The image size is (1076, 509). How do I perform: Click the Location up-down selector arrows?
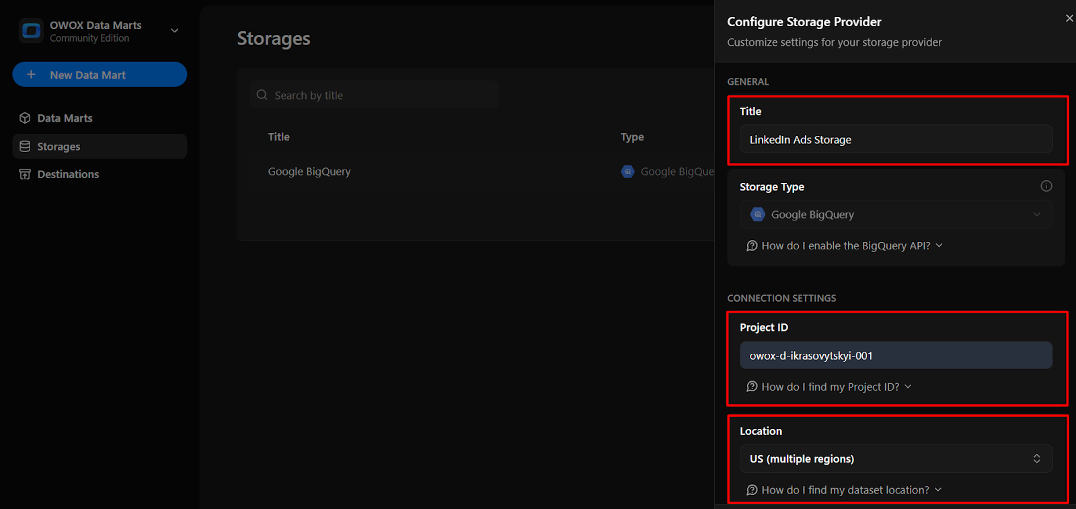1037,459
